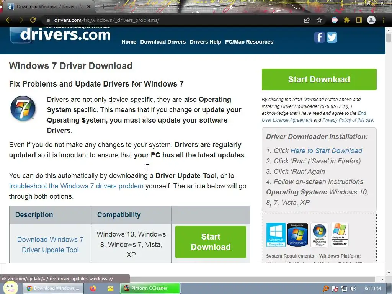Reload the drivers.com page
Screen dimensions: 392x294
pyautogui.click(x=33, y=20)
